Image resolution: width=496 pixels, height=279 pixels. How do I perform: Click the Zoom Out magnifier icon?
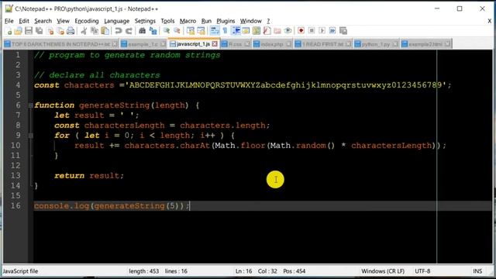pyautogui.click(x=177, y=31)
